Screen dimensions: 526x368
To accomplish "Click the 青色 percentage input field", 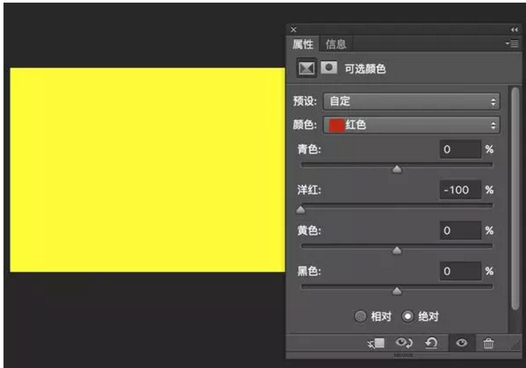I will (x=460, y=150).
